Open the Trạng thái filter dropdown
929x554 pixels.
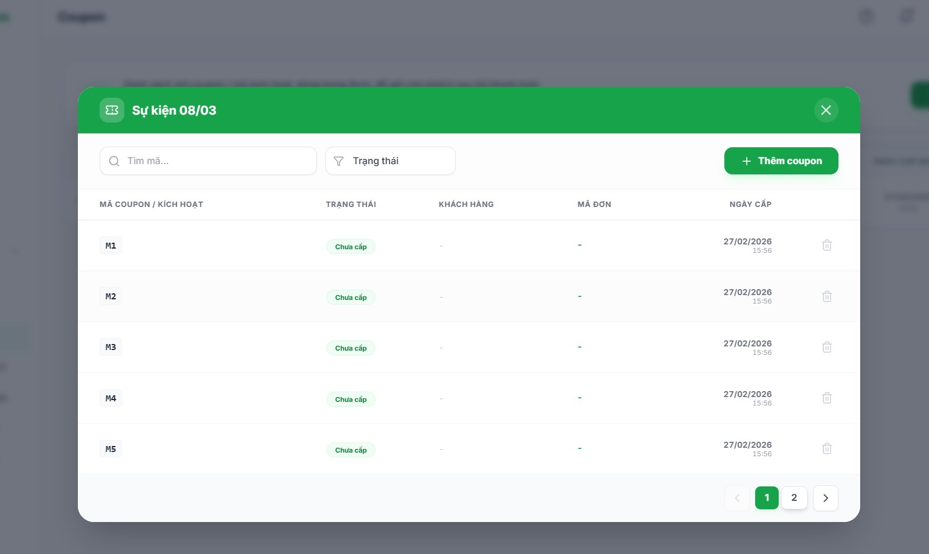point(390,161)
